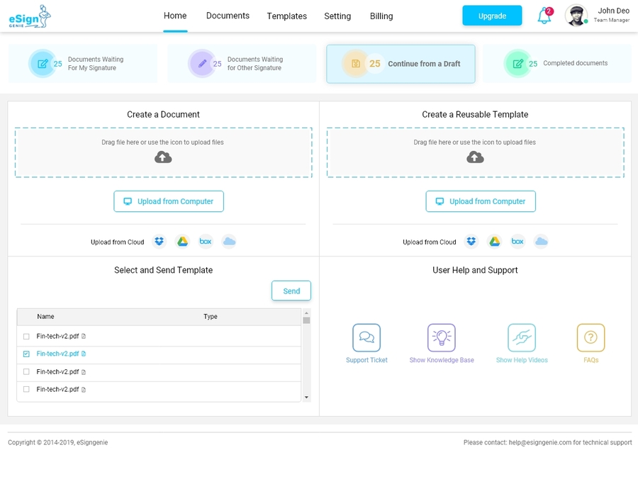638x501 pixels.
Task: Click the upload cloud icon in Create a Document
Action: click(x=162, y=157)
